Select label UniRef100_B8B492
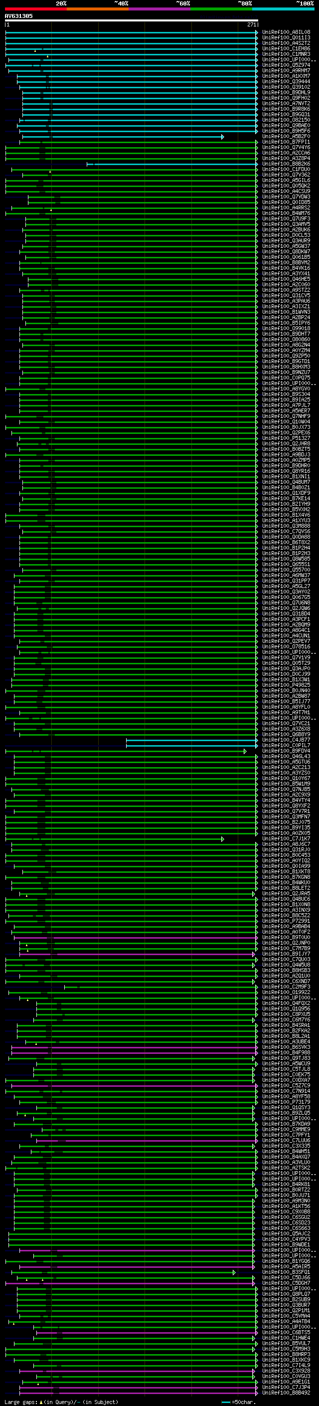The image size is (319, 1406). (286, 1393)
